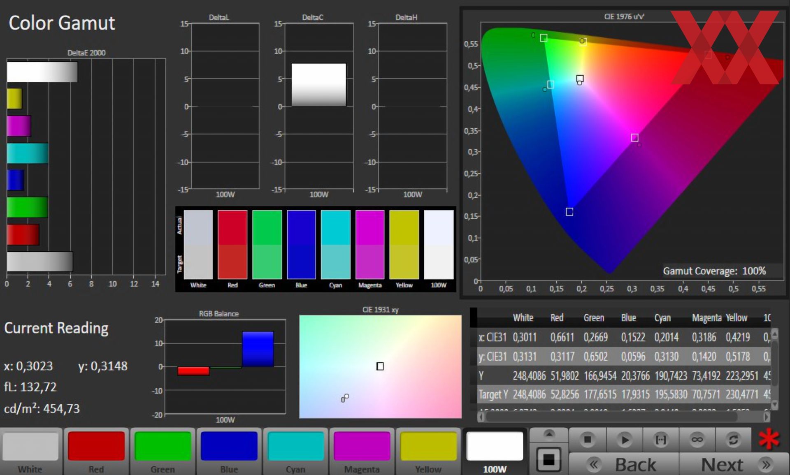Click the red asterisk icon

(x=769, y=439)
